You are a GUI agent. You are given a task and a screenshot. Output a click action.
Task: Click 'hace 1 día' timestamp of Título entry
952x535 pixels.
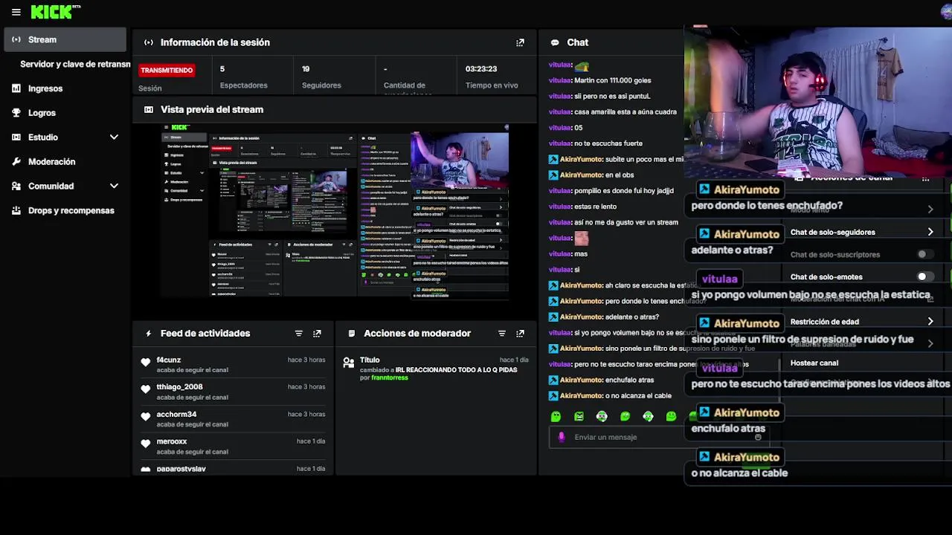pyautogui.click(x=514, y=360)
